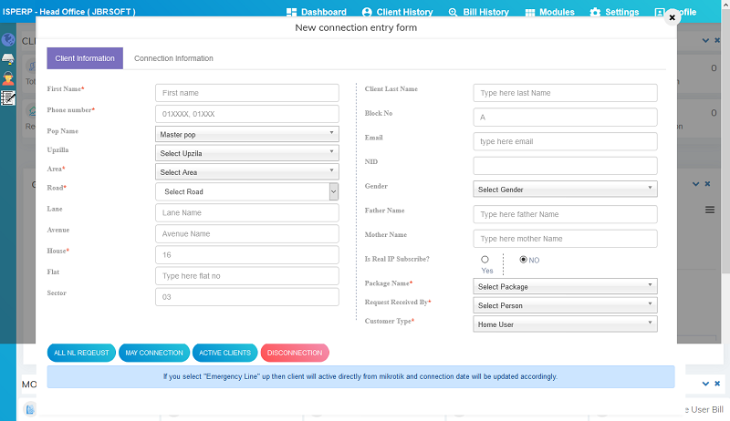Screen dimensions: 730x421
Task: Click the user avatar icon in sidebar
Action: 8,77
